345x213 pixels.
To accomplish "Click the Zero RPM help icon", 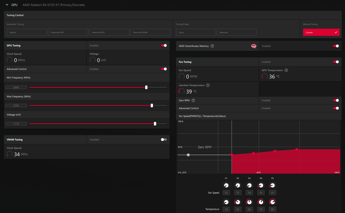I will point(193,100).
